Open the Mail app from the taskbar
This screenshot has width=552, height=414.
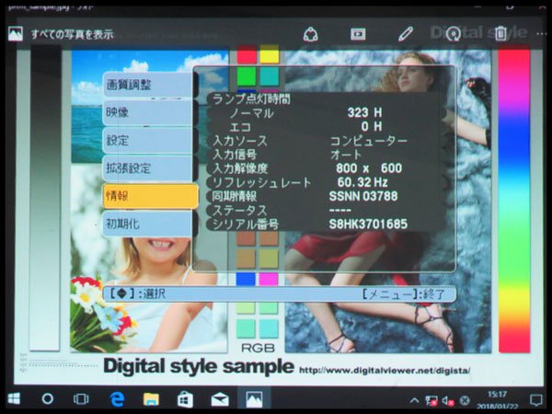(220, 400)
